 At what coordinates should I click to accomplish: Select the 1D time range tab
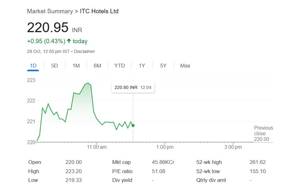tap(33, 66)
